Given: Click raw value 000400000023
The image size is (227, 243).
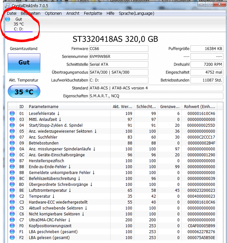Looking at the screenshot, I should [201, 196].
